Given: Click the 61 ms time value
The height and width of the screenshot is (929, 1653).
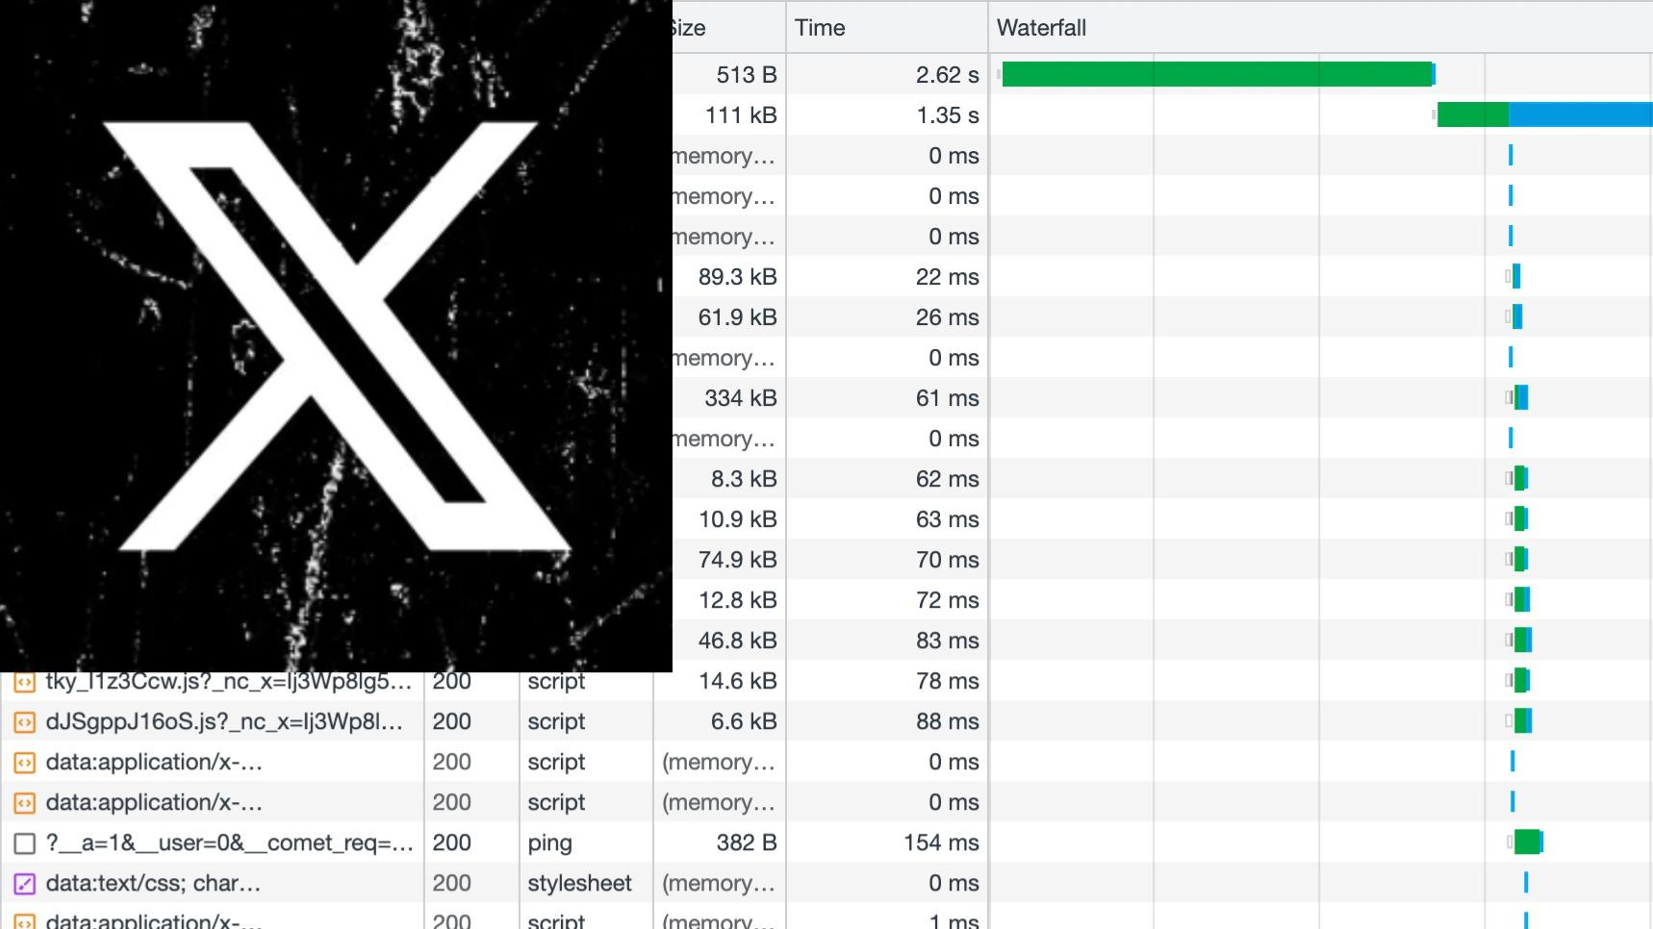Looking at the screenshot, I should tap(947, 398).
